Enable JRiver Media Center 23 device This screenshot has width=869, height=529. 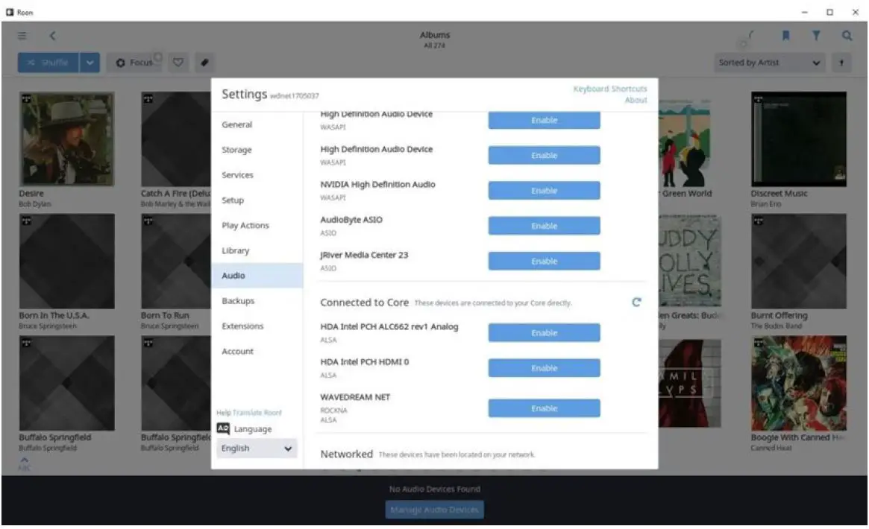[x=544, y=262]
